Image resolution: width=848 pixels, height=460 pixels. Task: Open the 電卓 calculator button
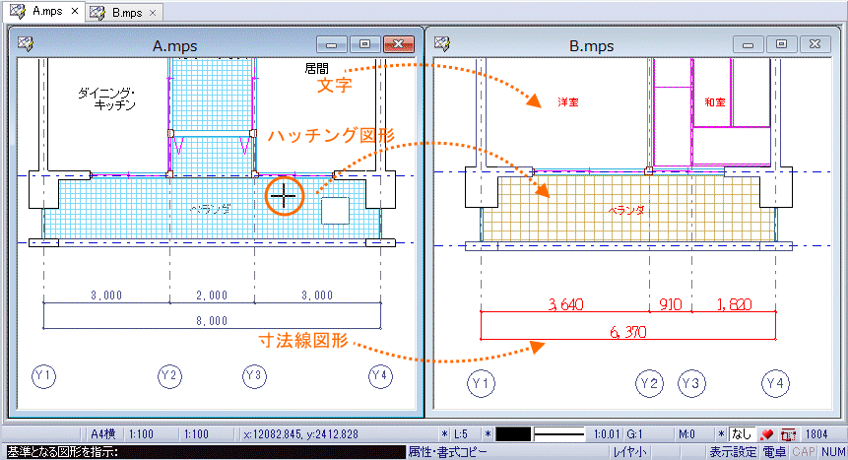pos(774,452)
